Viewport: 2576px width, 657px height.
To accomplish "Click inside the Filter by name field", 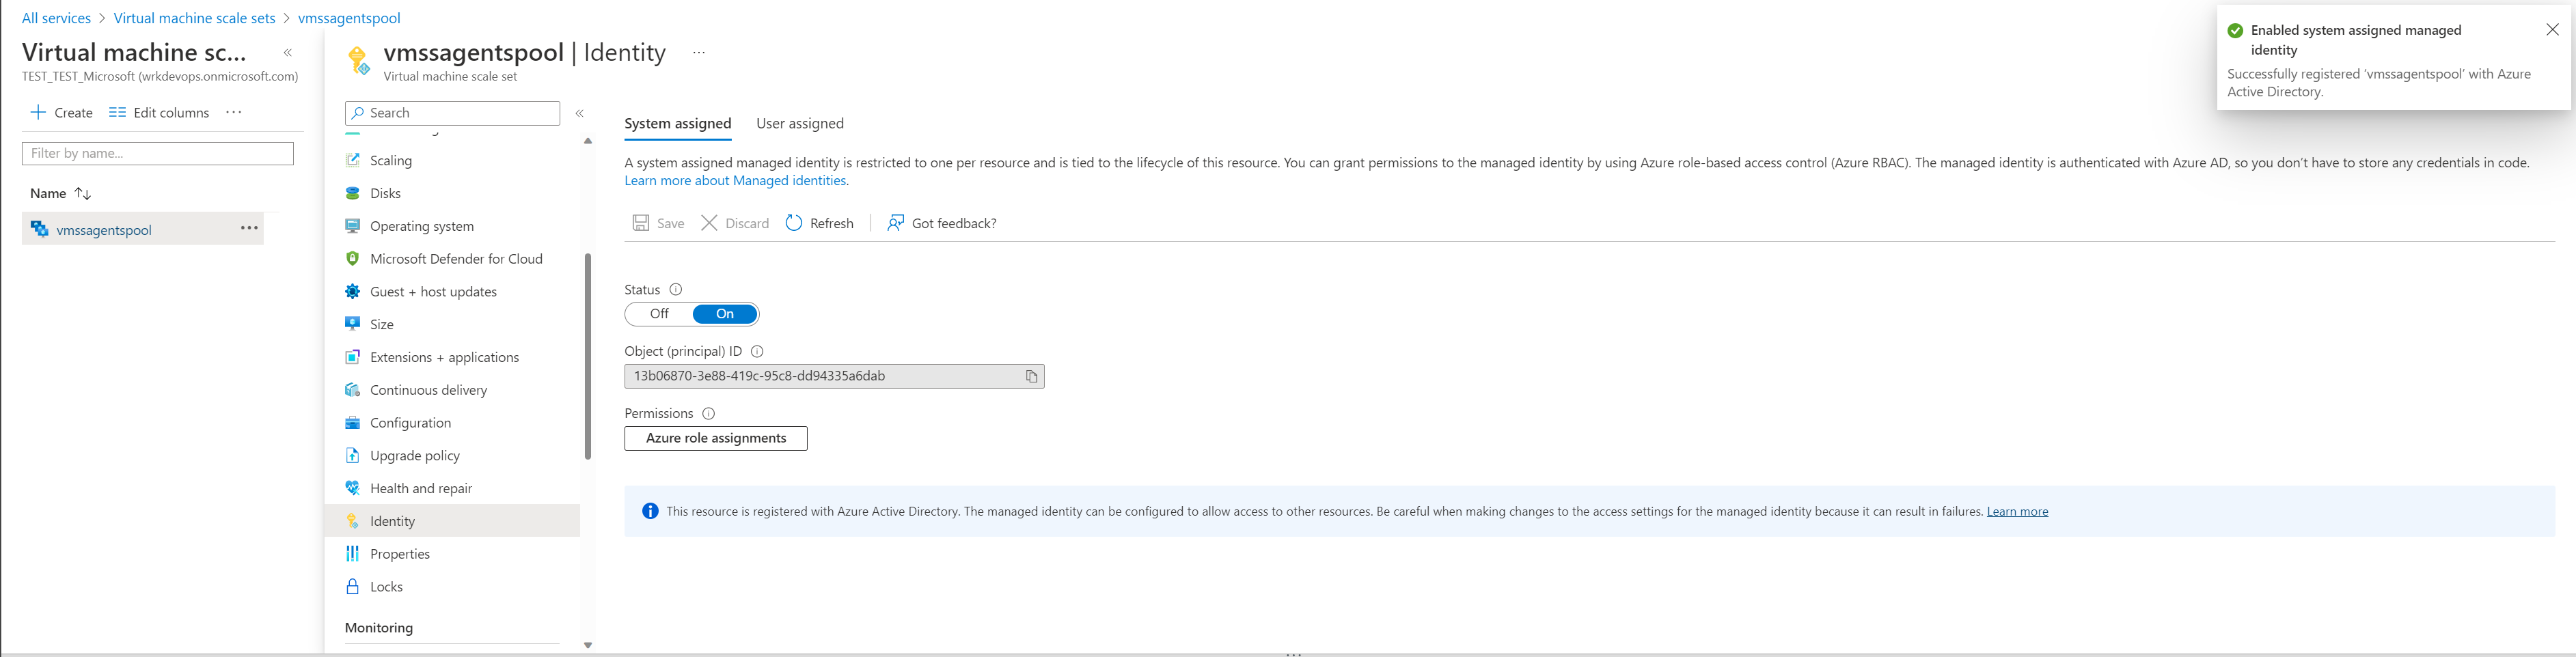I will point(157,153).
